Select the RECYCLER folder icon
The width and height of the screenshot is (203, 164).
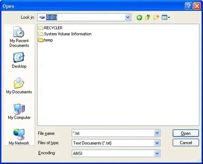pos(41,28)
